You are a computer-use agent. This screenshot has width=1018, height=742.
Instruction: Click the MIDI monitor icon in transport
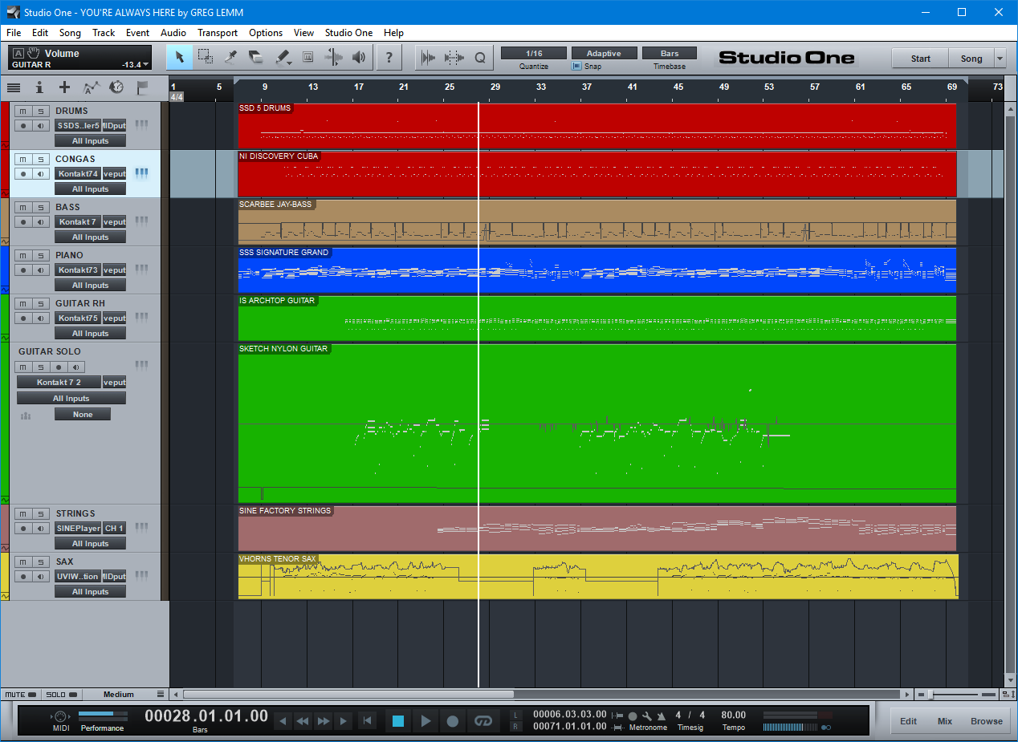pyautogui.click(x=61, y=716)
